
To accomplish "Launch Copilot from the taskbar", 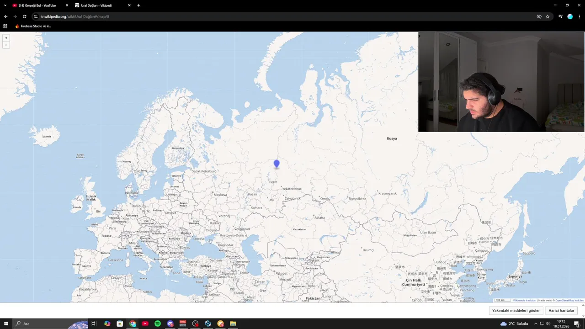I will coord(107,324).
